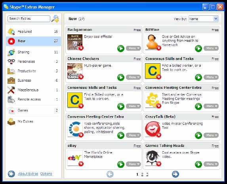This screenshot has height=184, width=227.
Task: Open Menu of Convenos puzzle-piece extra
Action: click(211, 106)
